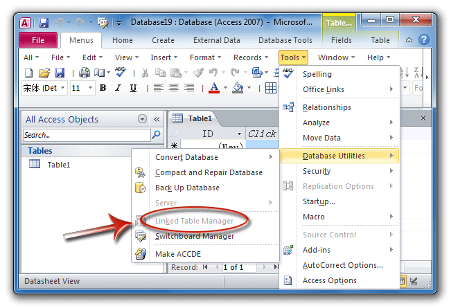Open Startup... option

(x=339, y=201)
